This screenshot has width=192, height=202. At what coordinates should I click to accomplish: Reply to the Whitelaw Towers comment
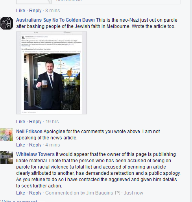35,193
